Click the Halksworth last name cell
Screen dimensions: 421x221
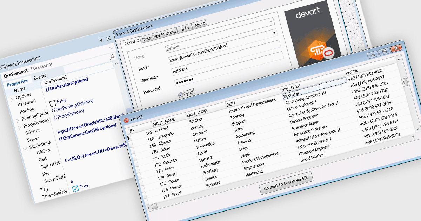[210, 165]
